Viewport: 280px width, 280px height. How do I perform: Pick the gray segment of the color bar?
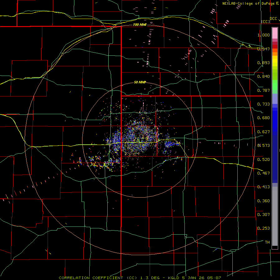[x=275, y=216]
